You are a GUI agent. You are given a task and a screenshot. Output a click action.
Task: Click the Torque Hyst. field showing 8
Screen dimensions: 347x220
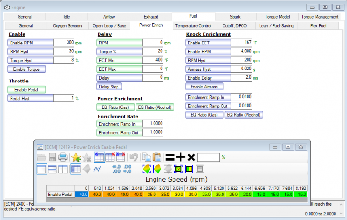click(64, 60)
